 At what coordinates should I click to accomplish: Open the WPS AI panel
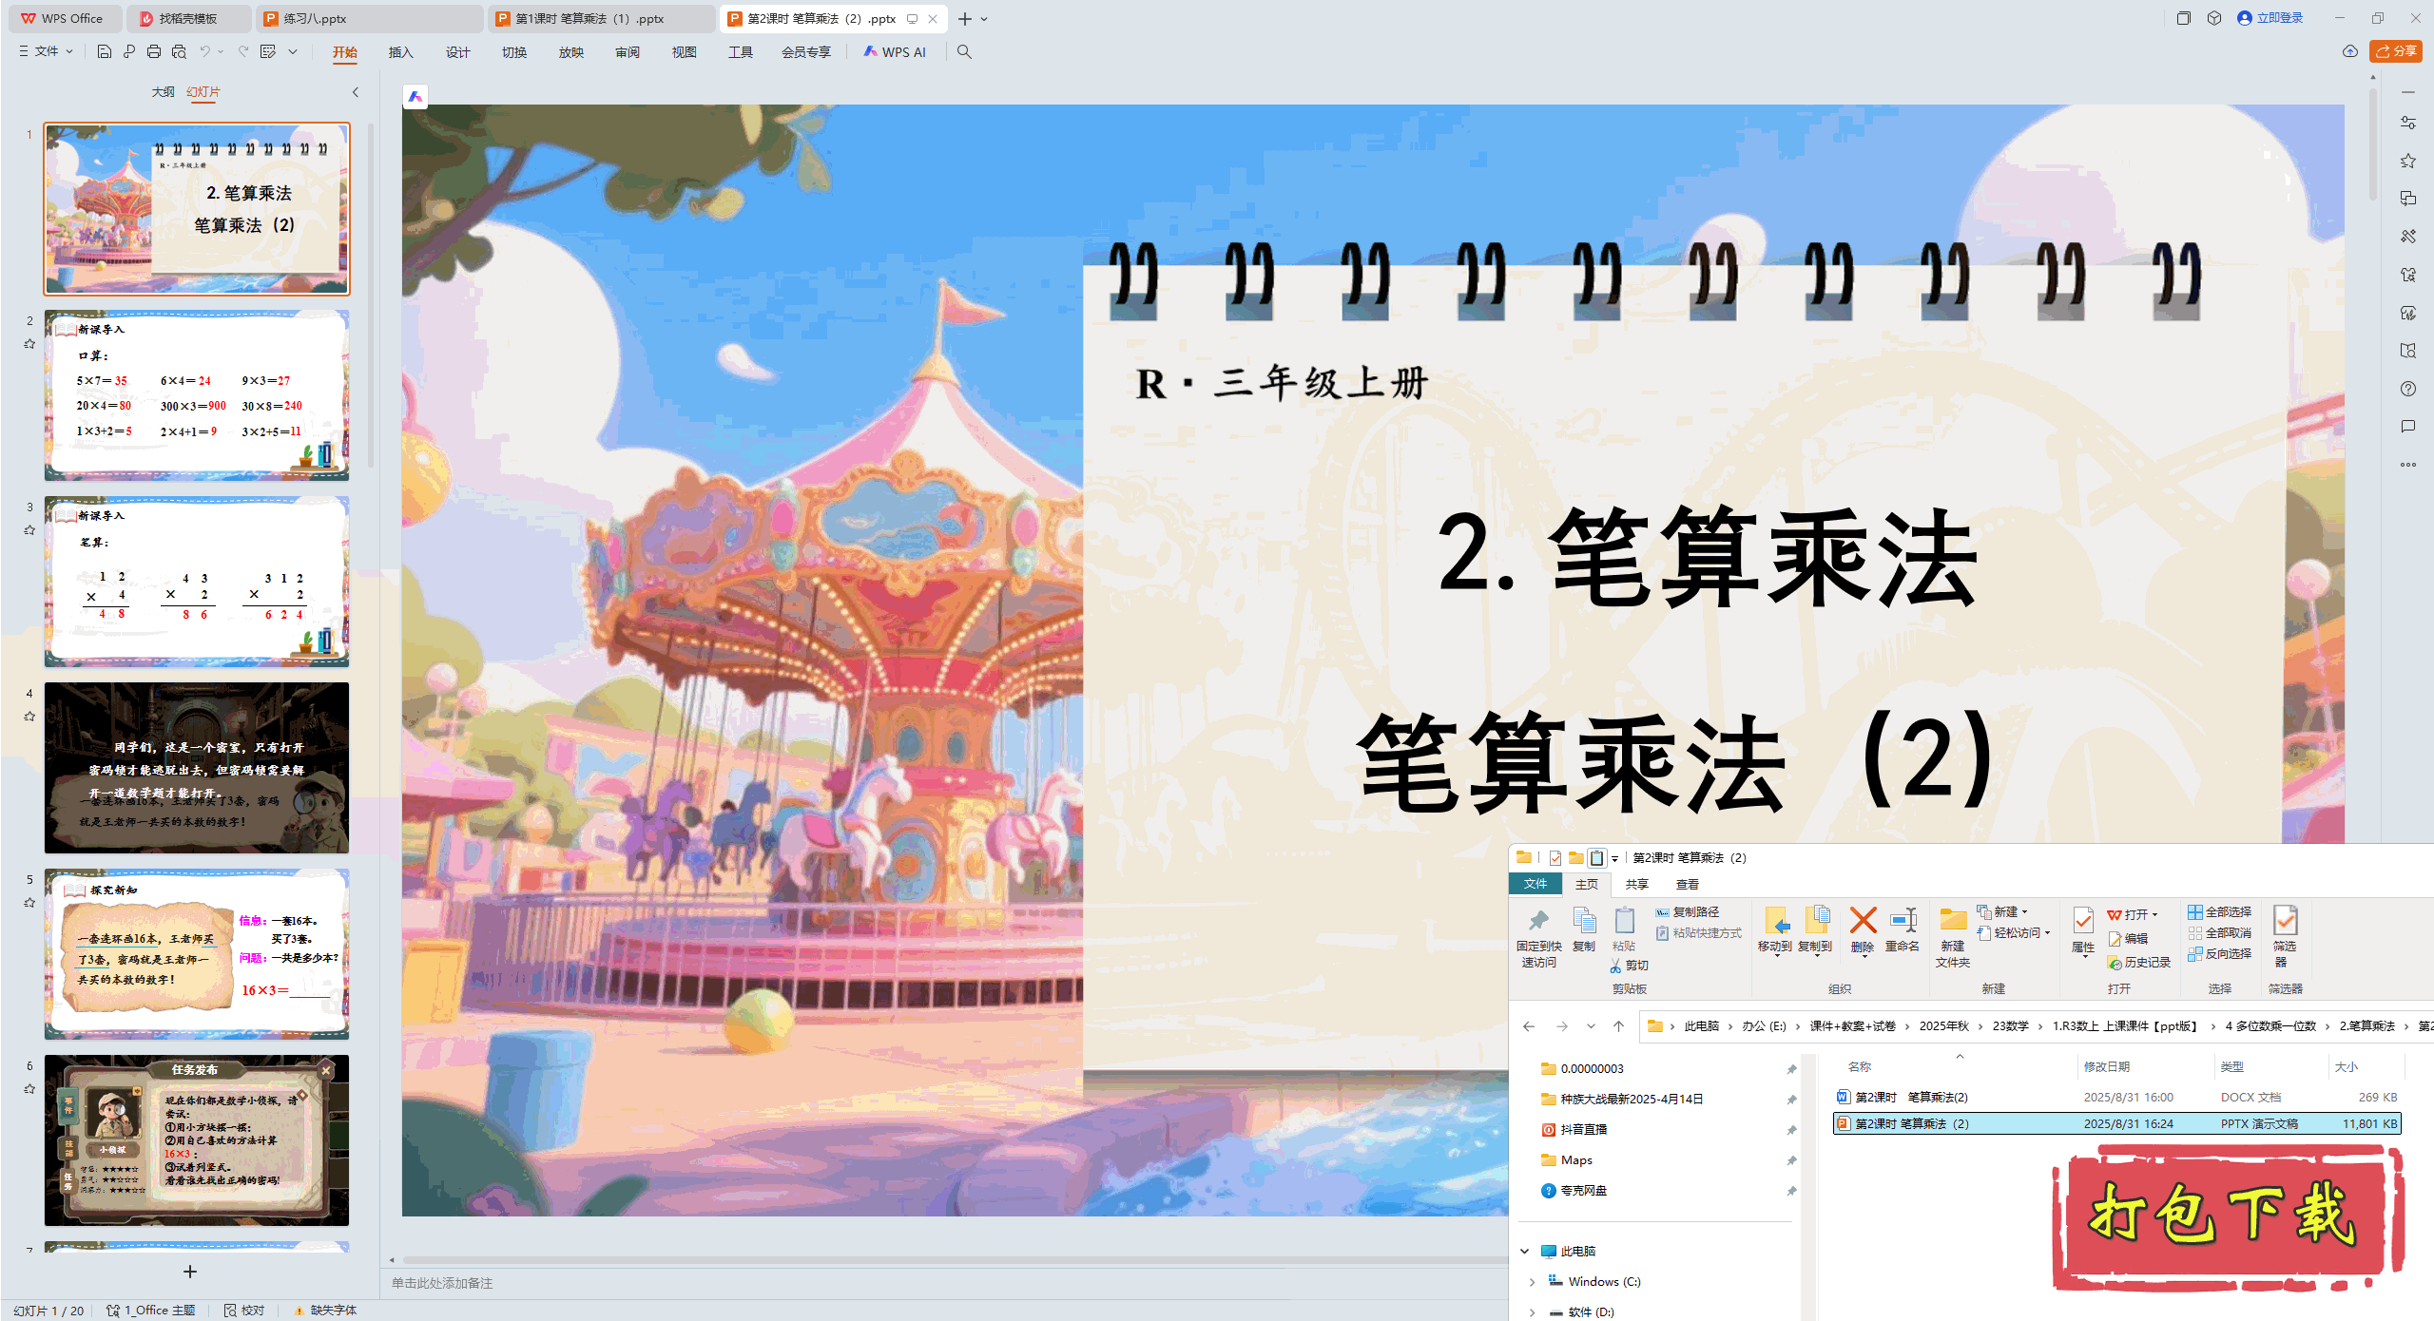(895, 52)
